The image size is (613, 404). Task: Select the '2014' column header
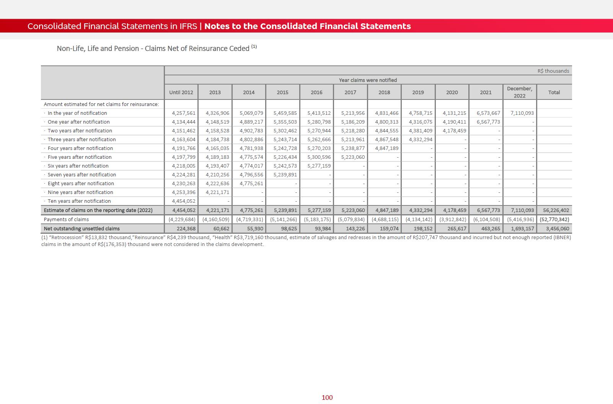click(249, 92)
